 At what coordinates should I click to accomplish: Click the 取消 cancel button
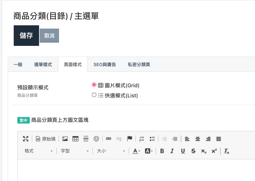(x=49, y=35)
